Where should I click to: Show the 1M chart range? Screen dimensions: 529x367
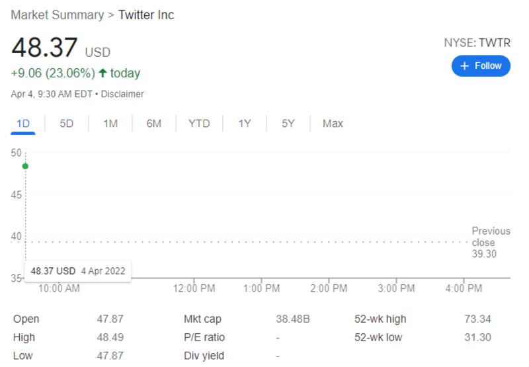point(110,124)
